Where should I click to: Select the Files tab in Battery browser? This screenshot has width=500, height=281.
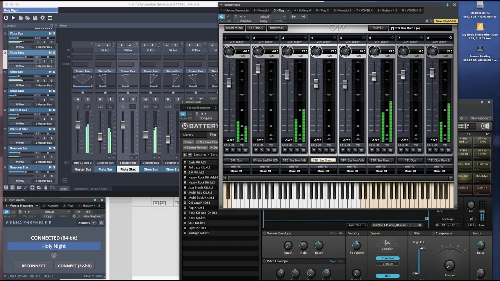(213, 135)
